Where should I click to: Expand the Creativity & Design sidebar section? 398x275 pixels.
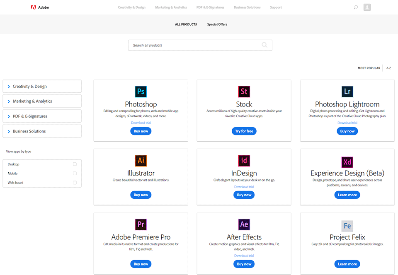(x=42, y=87)
